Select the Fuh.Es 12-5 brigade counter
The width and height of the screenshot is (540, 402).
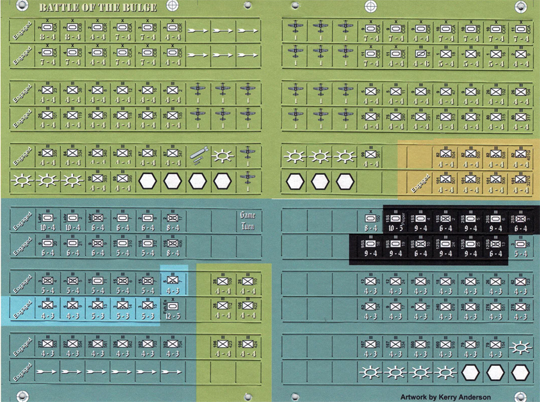[173, 309]
